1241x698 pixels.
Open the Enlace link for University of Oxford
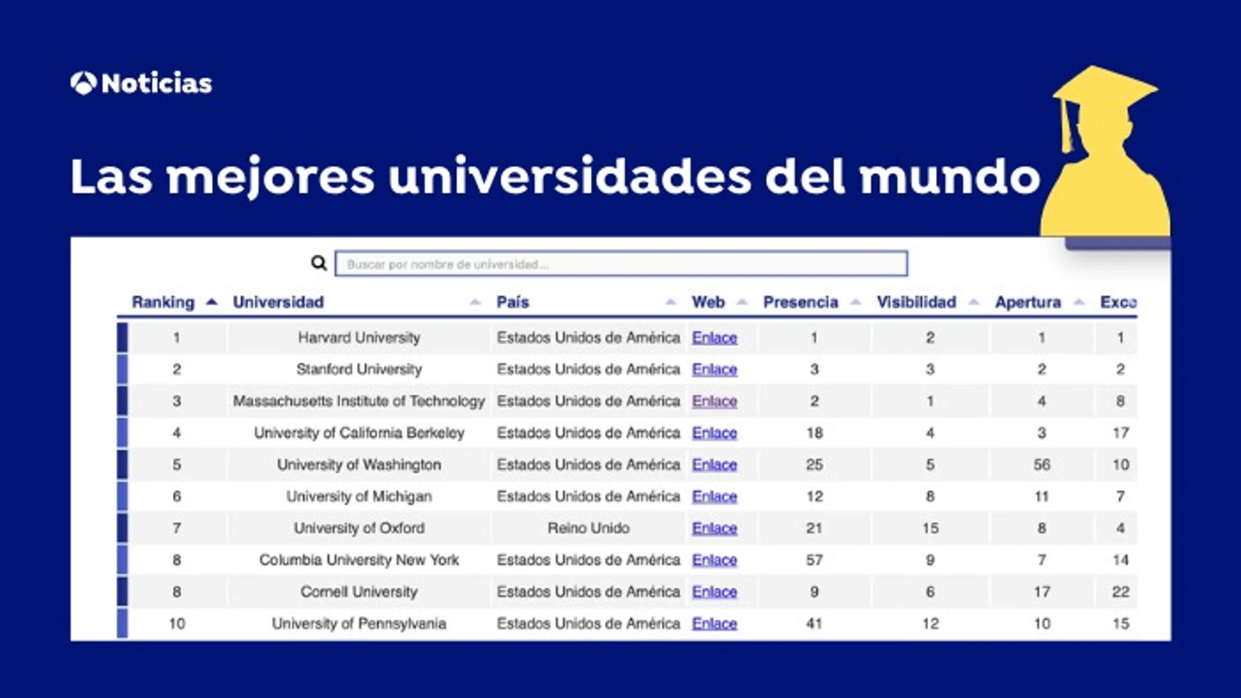point(715,528)
